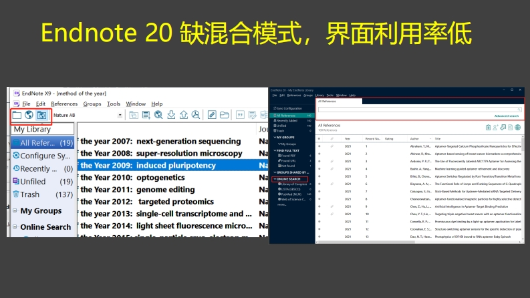The width and height of the screenshot is (530, 298).
Task: Collapse the My Groups section in X9
Action: pyautogui.click(x=15, y=211)
